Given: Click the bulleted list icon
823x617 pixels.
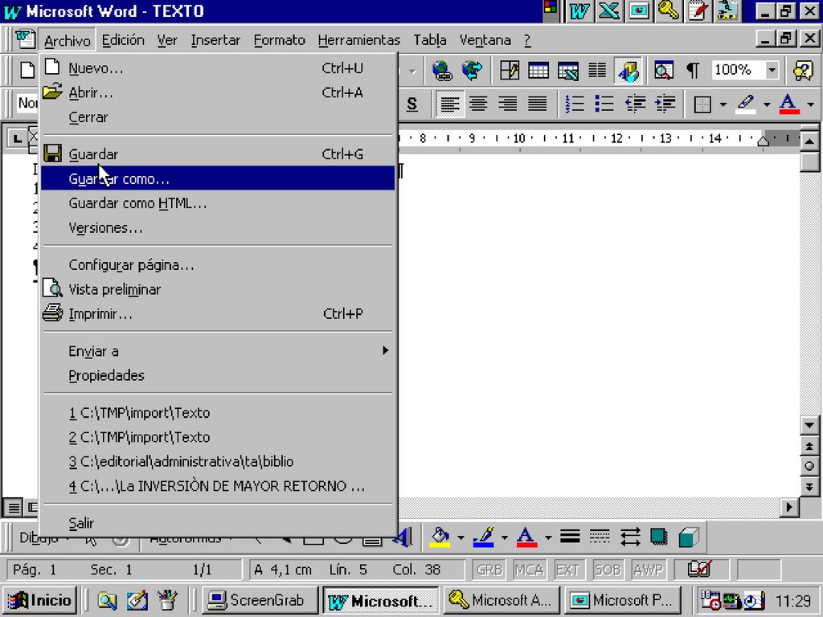Looking at the screenshot, I should click(604, 104).
